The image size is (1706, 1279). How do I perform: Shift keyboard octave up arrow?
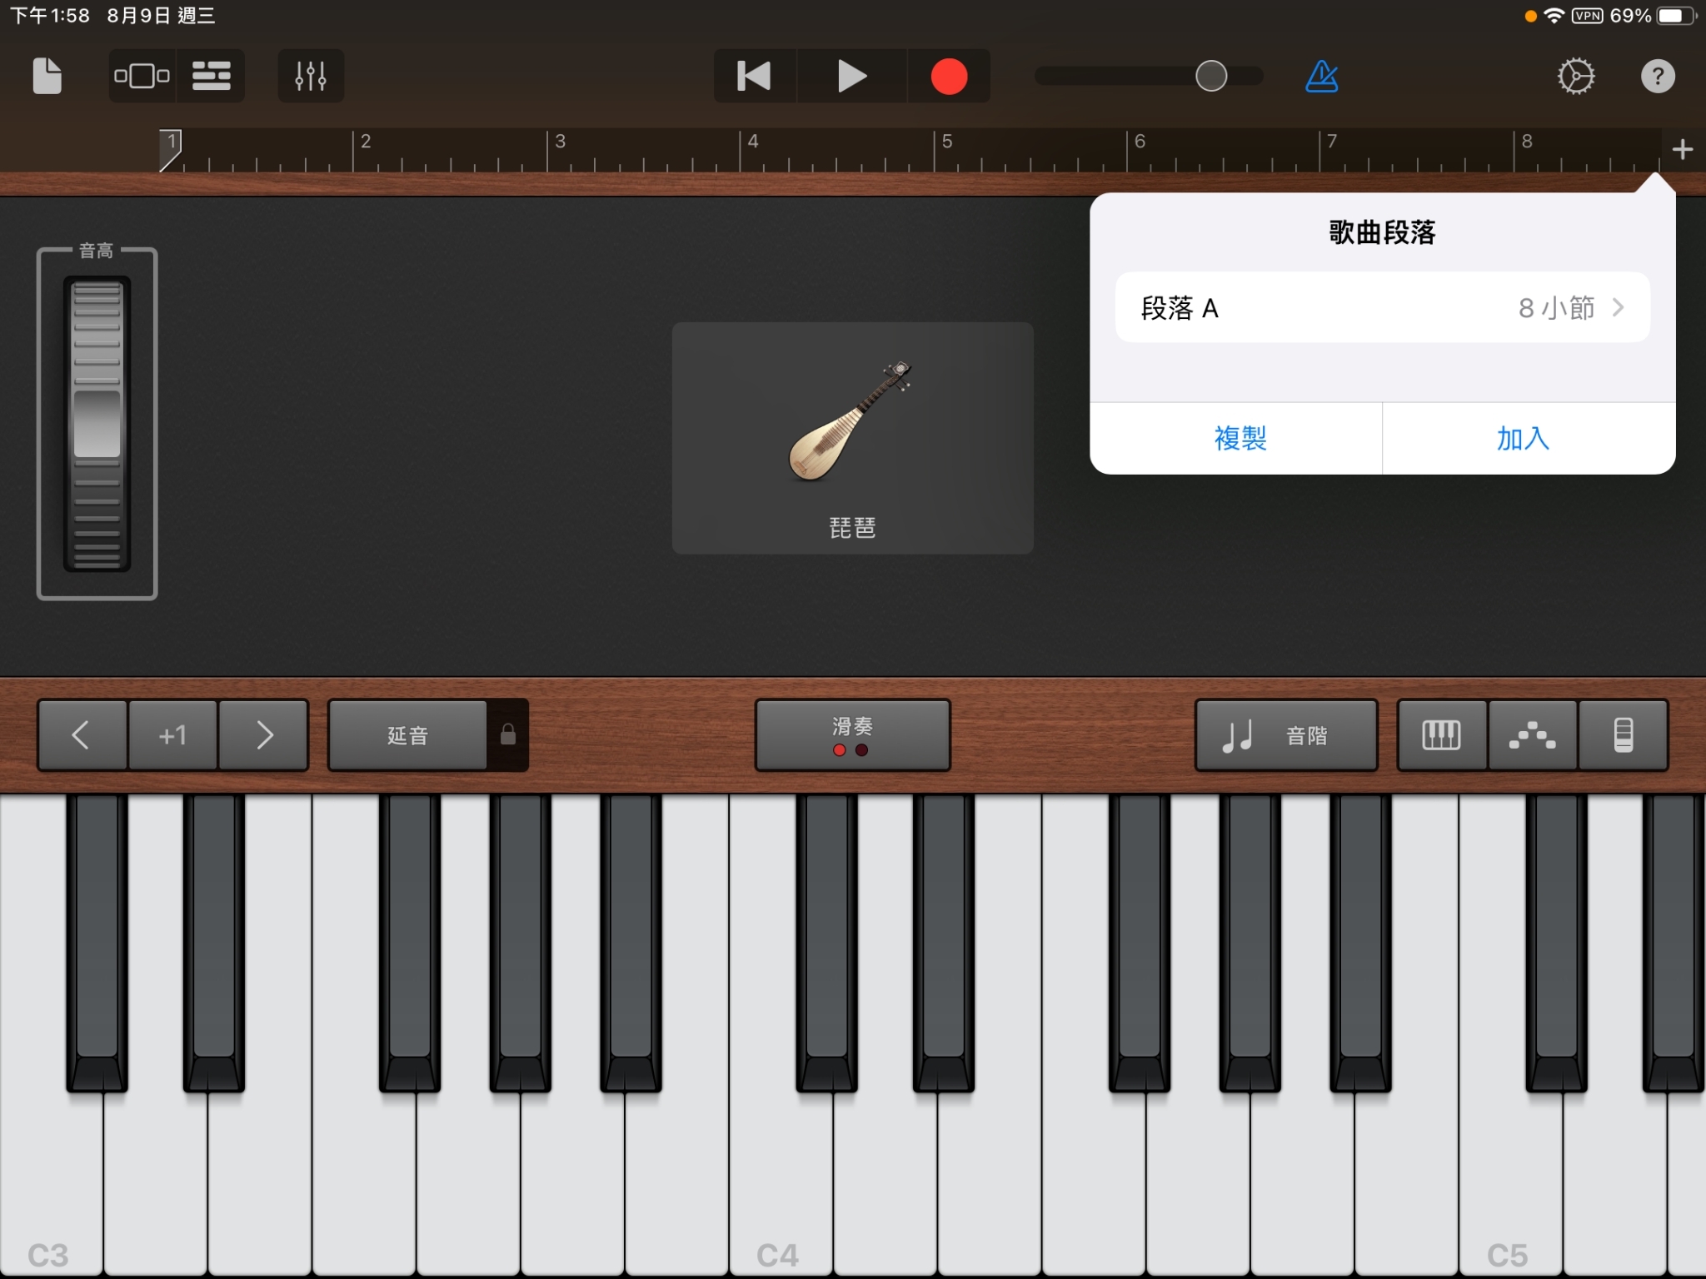pyautogui.click(x=264, y=734)
